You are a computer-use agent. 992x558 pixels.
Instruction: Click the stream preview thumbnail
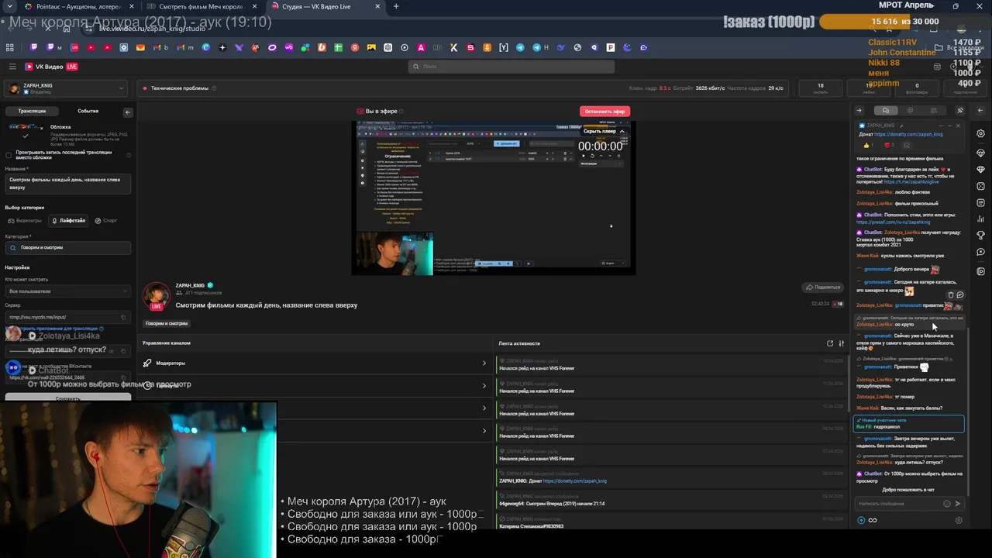pos(493,197)
